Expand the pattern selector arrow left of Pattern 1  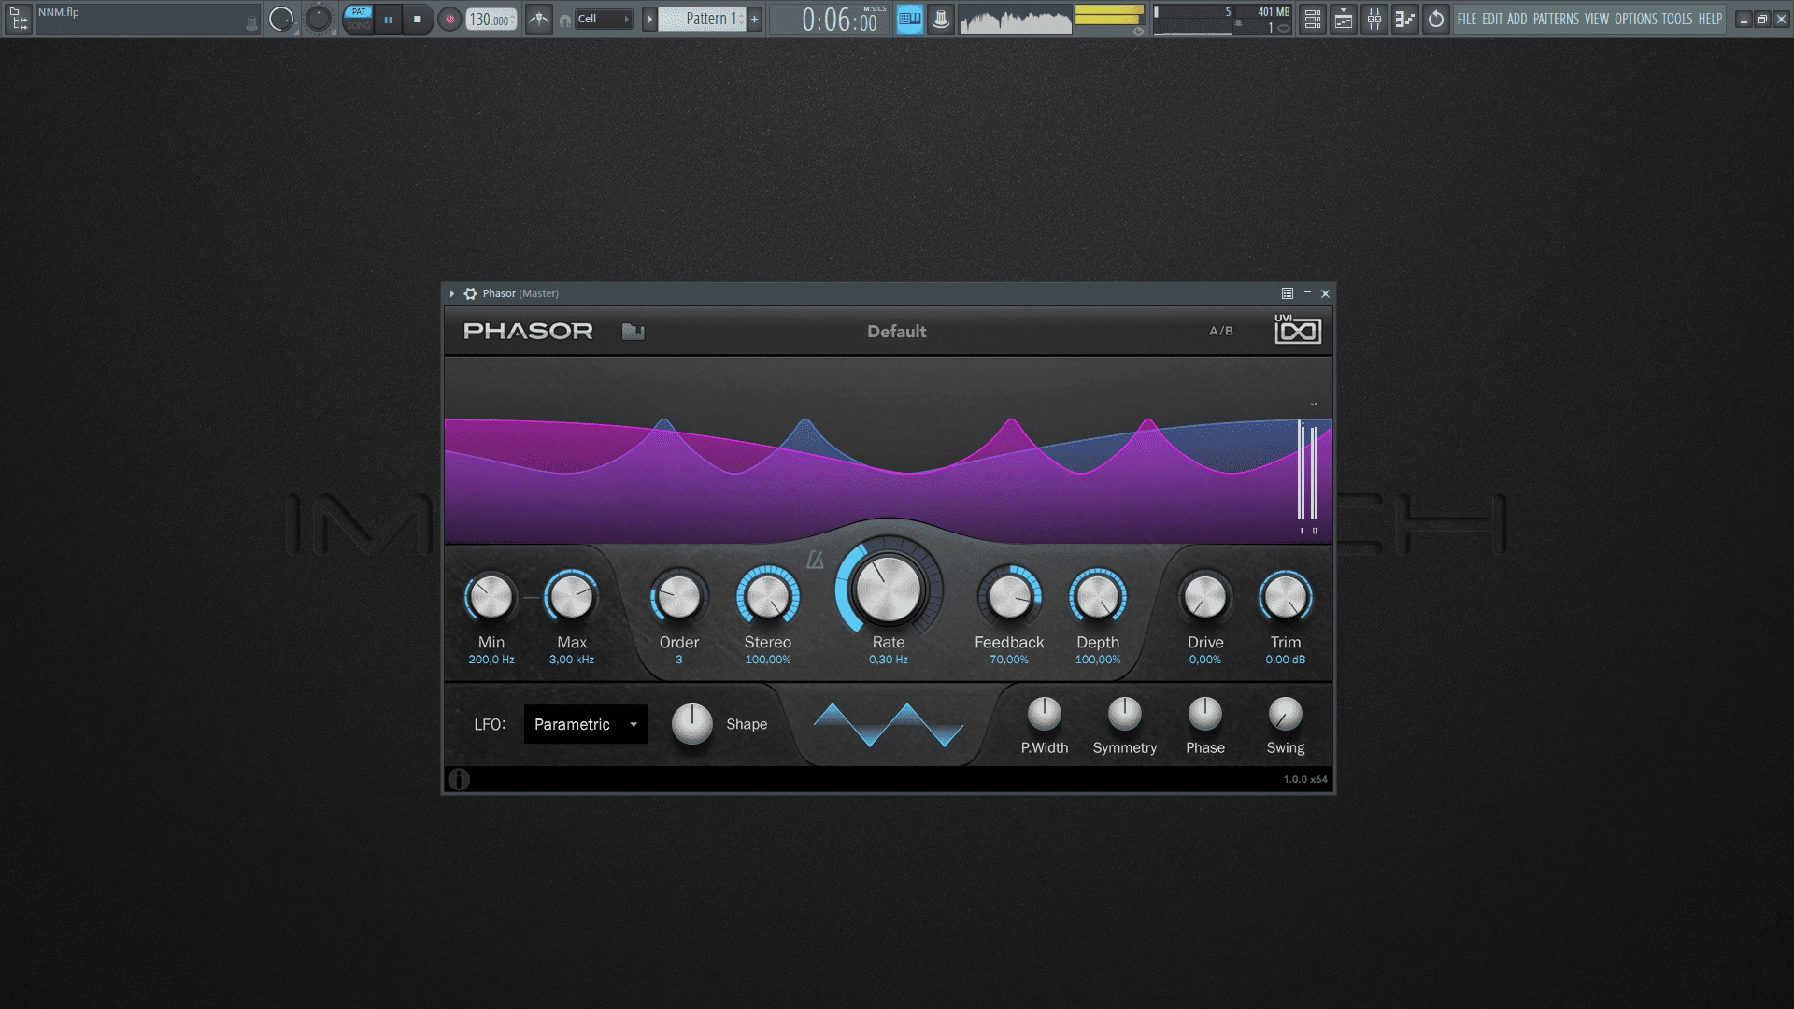click(x=649, y=19)
